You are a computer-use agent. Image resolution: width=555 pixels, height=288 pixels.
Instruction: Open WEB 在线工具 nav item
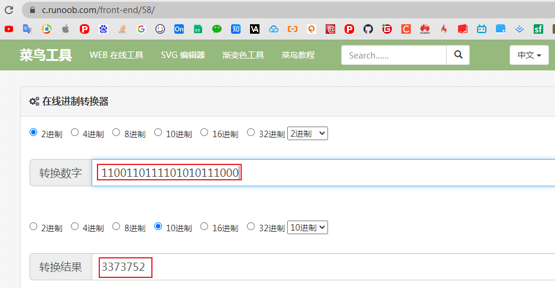pyautogui.click(x=116, y=55)
